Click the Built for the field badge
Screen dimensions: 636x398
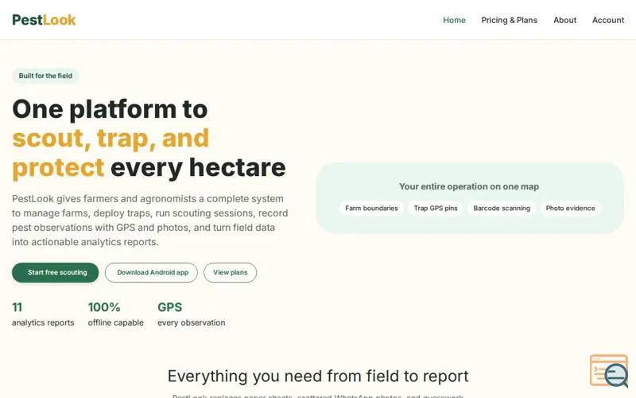tap(45, 76)
